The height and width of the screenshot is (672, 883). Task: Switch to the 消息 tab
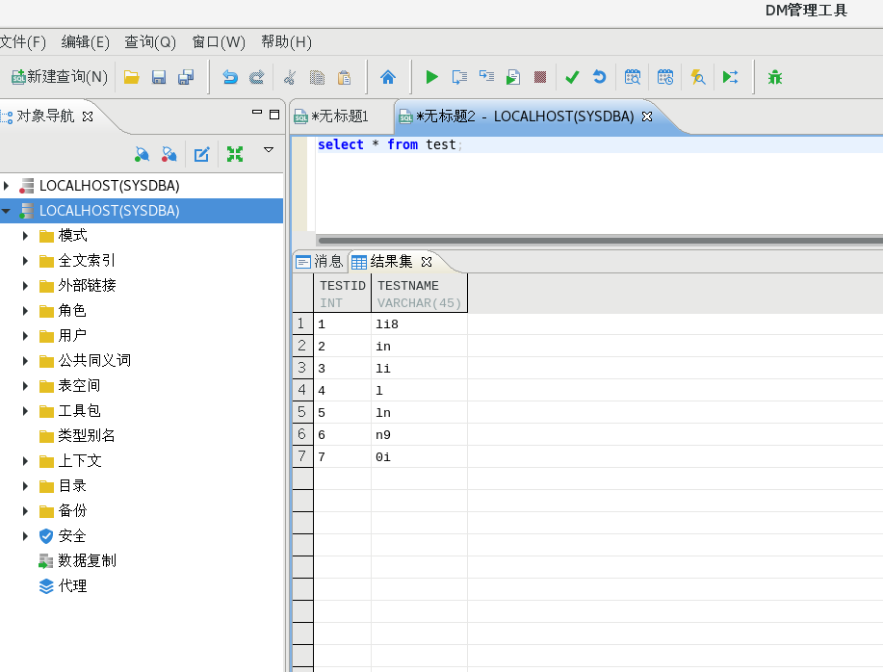(320, 261)
